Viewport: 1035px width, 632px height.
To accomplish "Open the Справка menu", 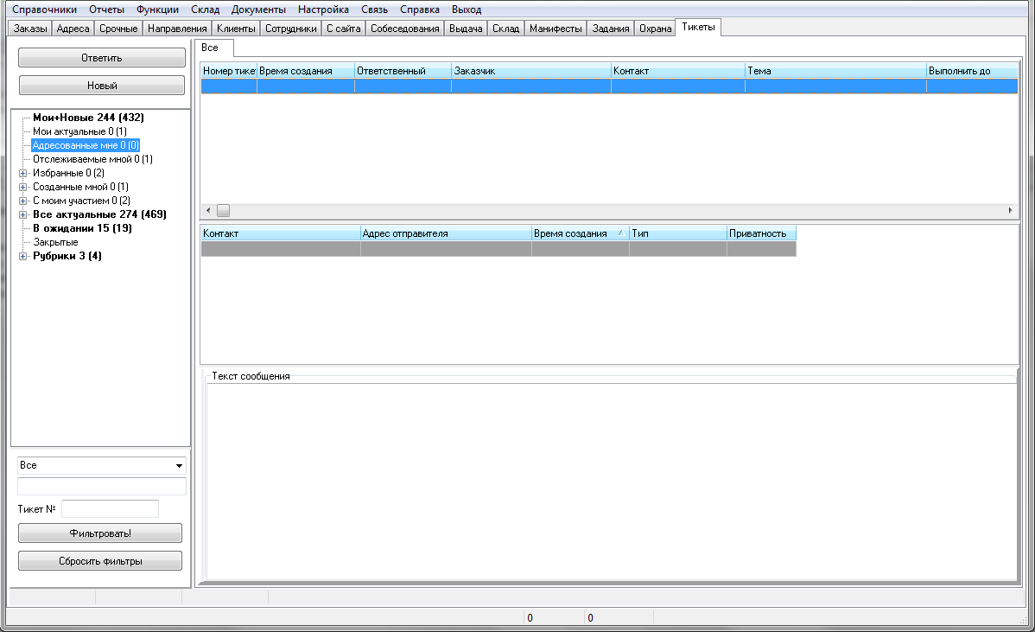I will click(x=419, y=10).
